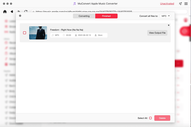Switch to the Converting tab
The height and width of the screenshot is (127, 191).
pos(84,16)
